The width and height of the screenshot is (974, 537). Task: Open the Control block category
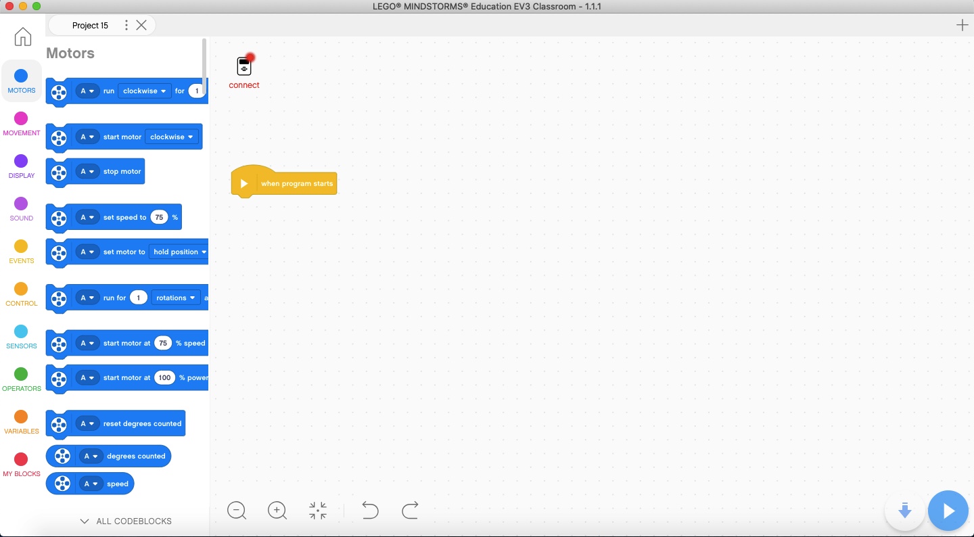coord(21,294)
